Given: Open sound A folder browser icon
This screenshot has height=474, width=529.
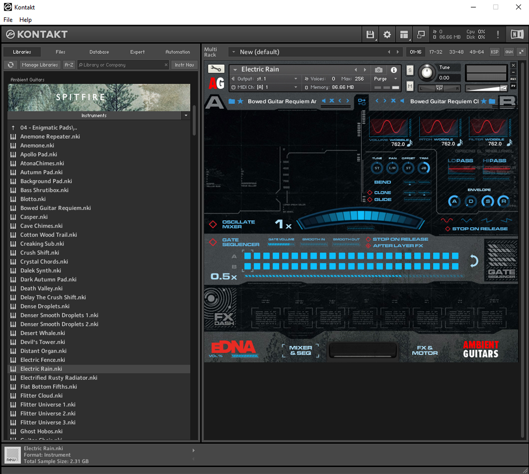Looking at the screenshot, I should tap(232, 101).
